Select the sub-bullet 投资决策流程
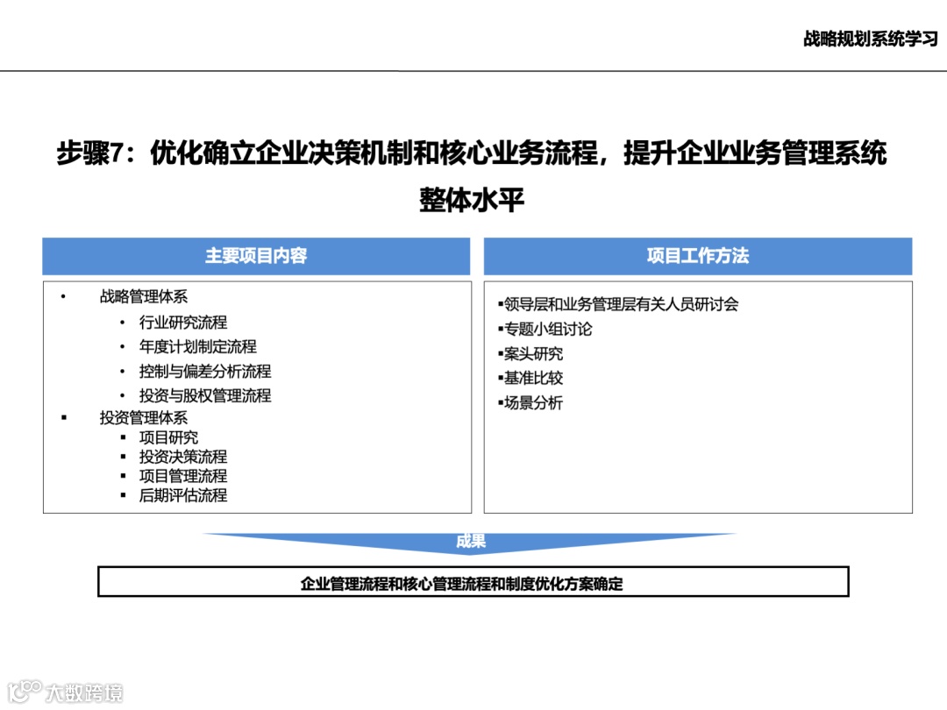Viewport: 947px width, 710px height. tap(183, 457)
